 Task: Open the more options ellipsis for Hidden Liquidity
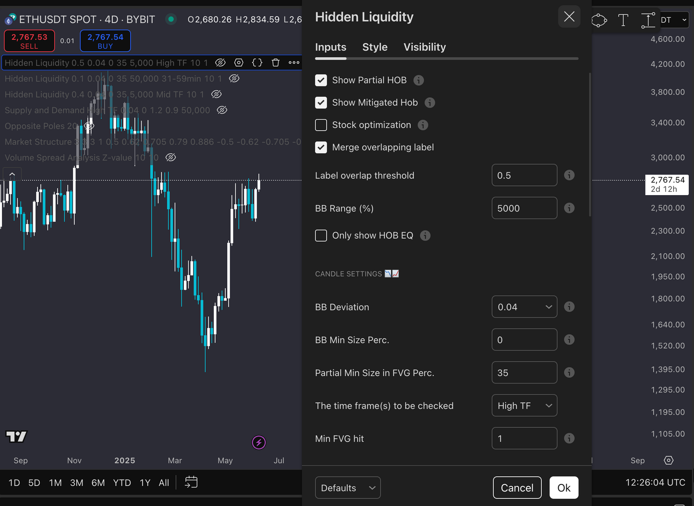(x=294, y=62)
